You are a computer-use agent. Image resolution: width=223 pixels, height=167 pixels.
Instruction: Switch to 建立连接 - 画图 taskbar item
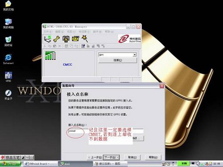[110, 164]
